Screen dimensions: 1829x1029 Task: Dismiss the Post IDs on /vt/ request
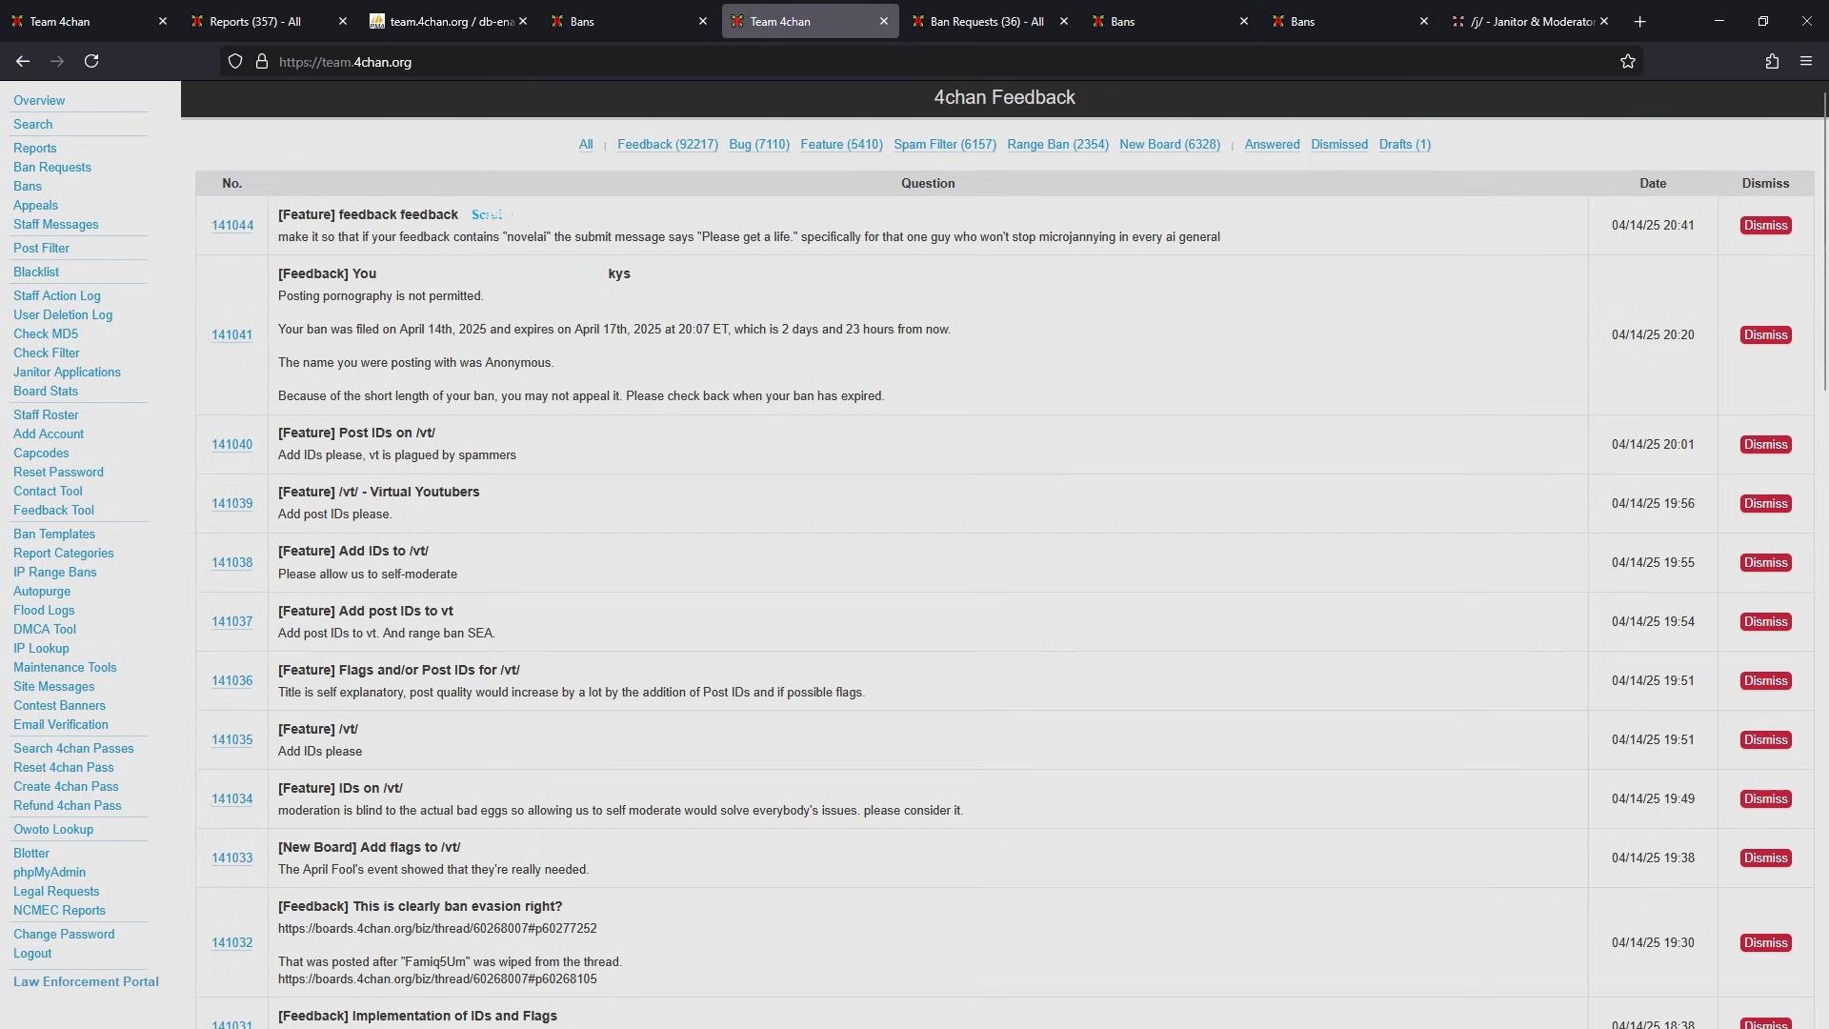point(1765,445)
